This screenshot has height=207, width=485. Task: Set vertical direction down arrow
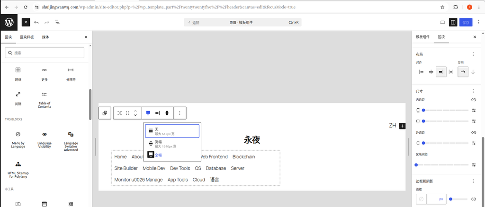coord(473,71)
